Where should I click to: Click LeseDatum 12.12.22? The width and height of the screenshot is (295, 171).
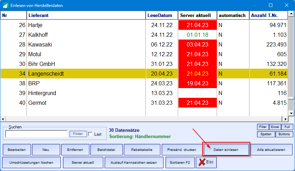(x=162, y=54)
